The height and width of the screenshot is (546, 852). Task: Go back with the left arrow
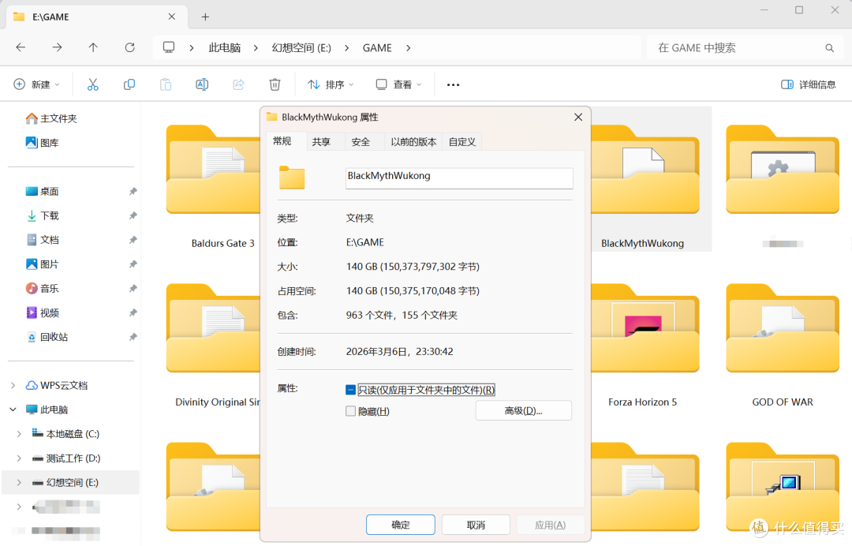[21, 47]
